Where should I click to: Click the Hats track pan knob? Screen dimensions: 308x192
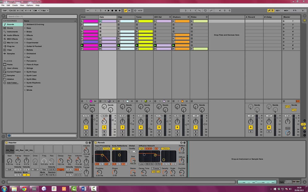104,122
